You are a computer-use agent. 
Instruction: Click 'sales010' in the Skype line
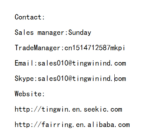(x=53, y=79)
